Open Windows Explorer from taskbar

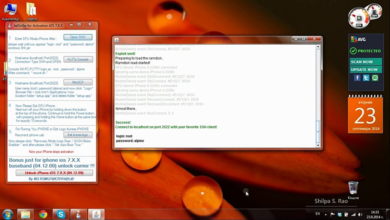[x=25, y=214]
